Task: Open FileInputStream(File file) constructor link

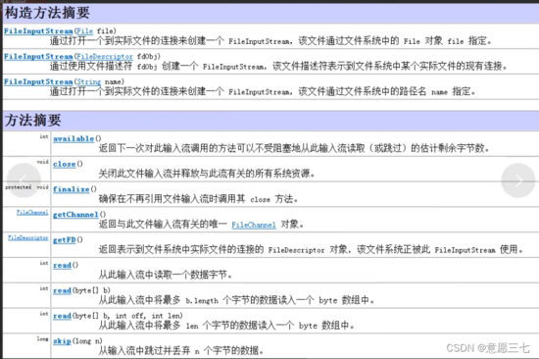Action: tap(38, 31)
